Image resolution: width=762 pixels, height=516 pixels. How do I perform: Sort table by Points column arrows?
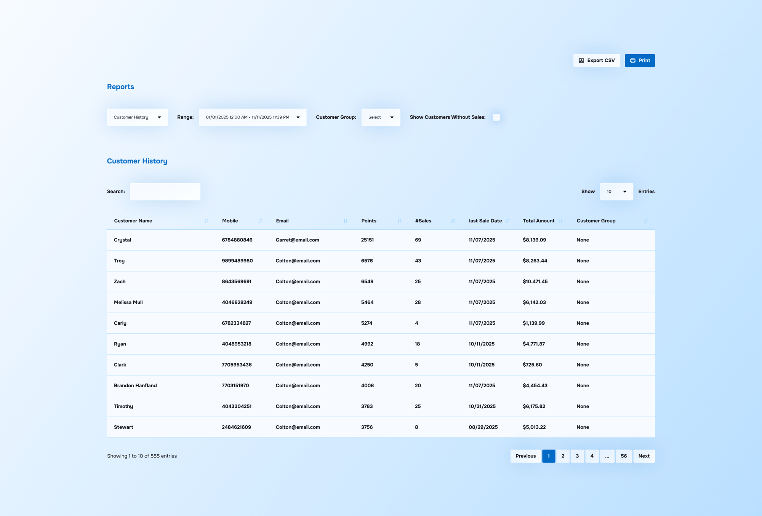[399, 221]
